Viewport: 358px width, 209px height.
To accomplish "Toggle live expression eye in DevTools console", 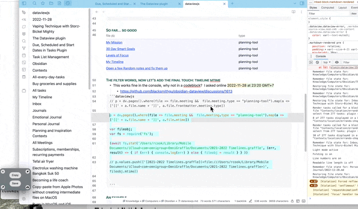I will [337, 62].
